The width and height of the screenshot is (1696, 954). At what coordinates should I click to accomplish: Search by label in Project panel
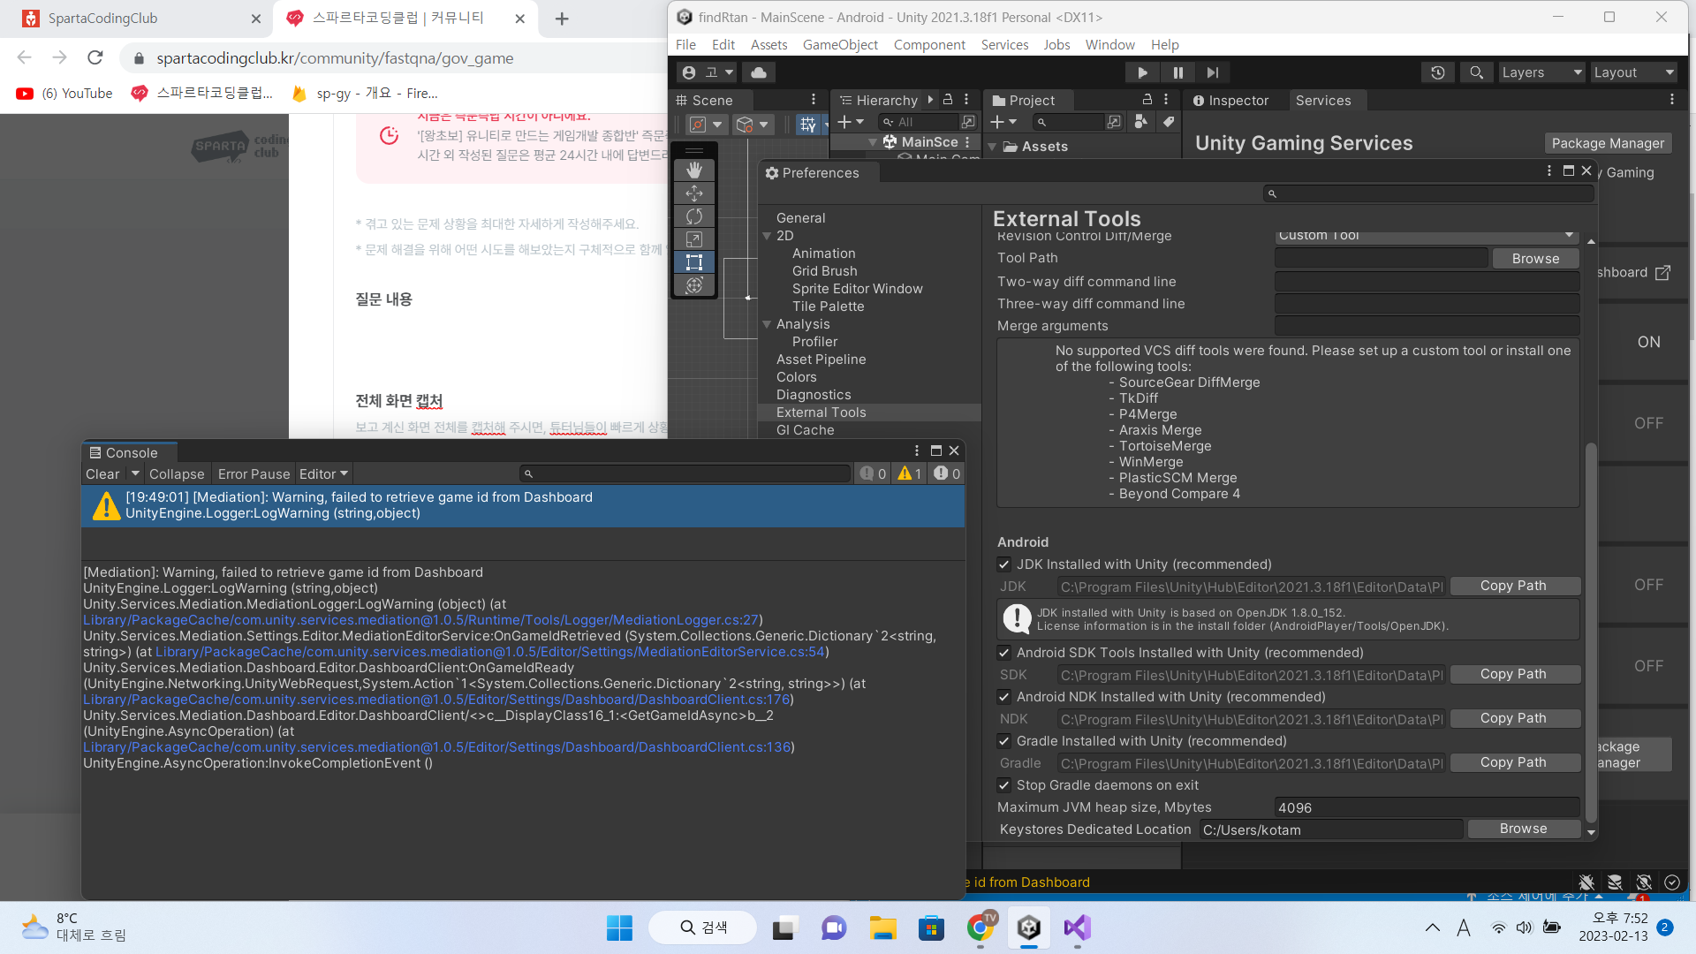click(x=1168, y=122)
